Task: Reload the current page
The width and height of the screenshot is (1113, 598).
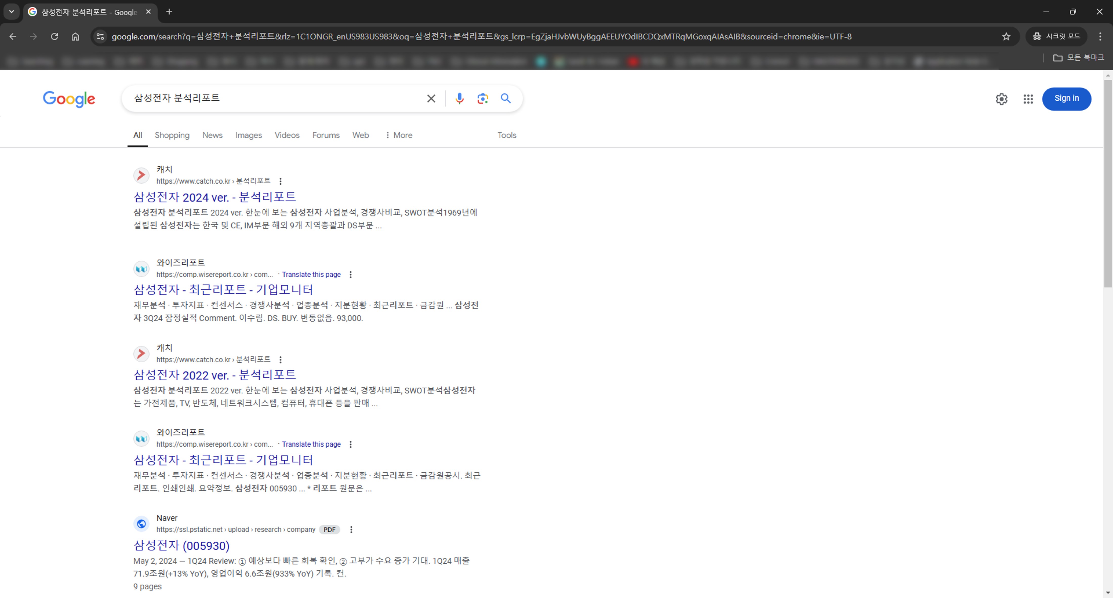Action: click(x=54, y=37)
